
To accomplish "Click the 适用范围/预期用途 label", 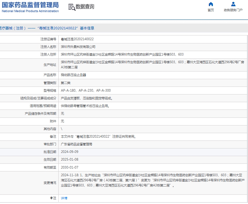I will click(x=43, y=106).
